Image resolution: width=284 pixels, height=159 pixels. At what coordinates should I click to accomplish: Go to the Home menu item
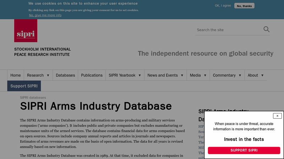[16, 75]
